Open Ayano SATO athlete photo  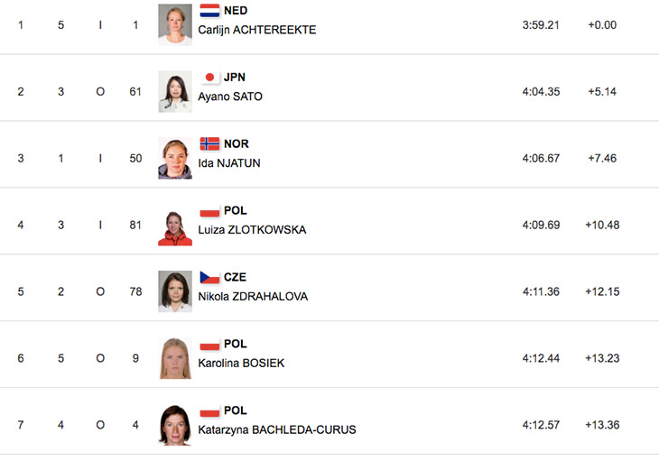(175, 91)
